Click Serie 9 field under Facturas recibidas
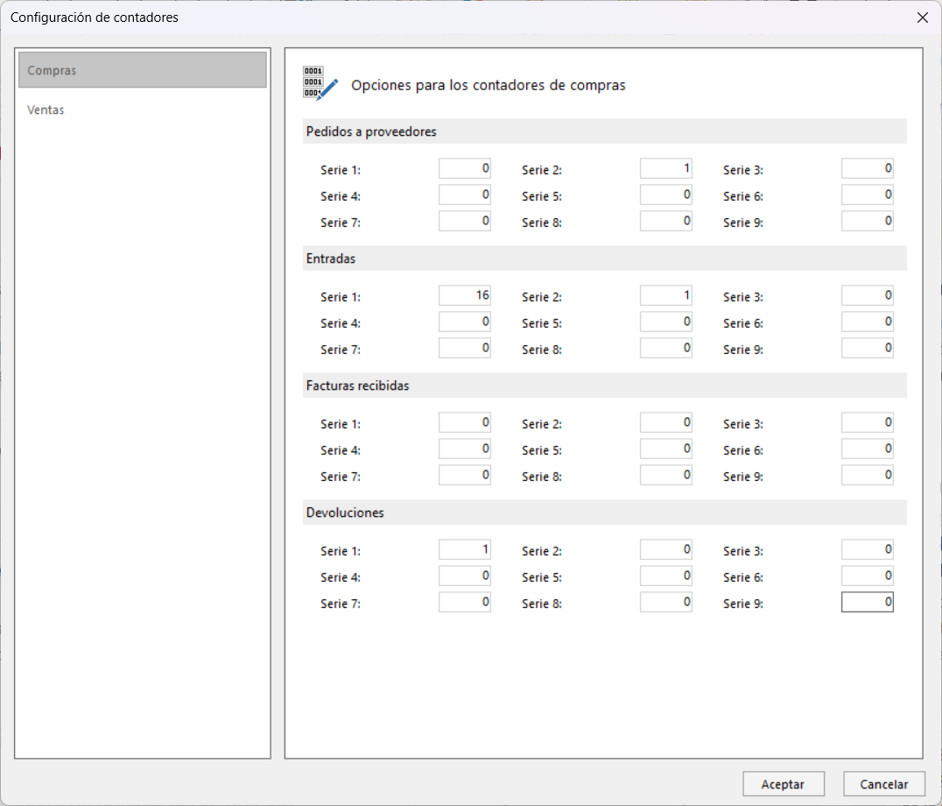The image size is (942, 806). [x=867, y=476]
